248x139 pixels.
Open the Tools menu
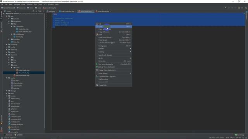tap(40, 4)
